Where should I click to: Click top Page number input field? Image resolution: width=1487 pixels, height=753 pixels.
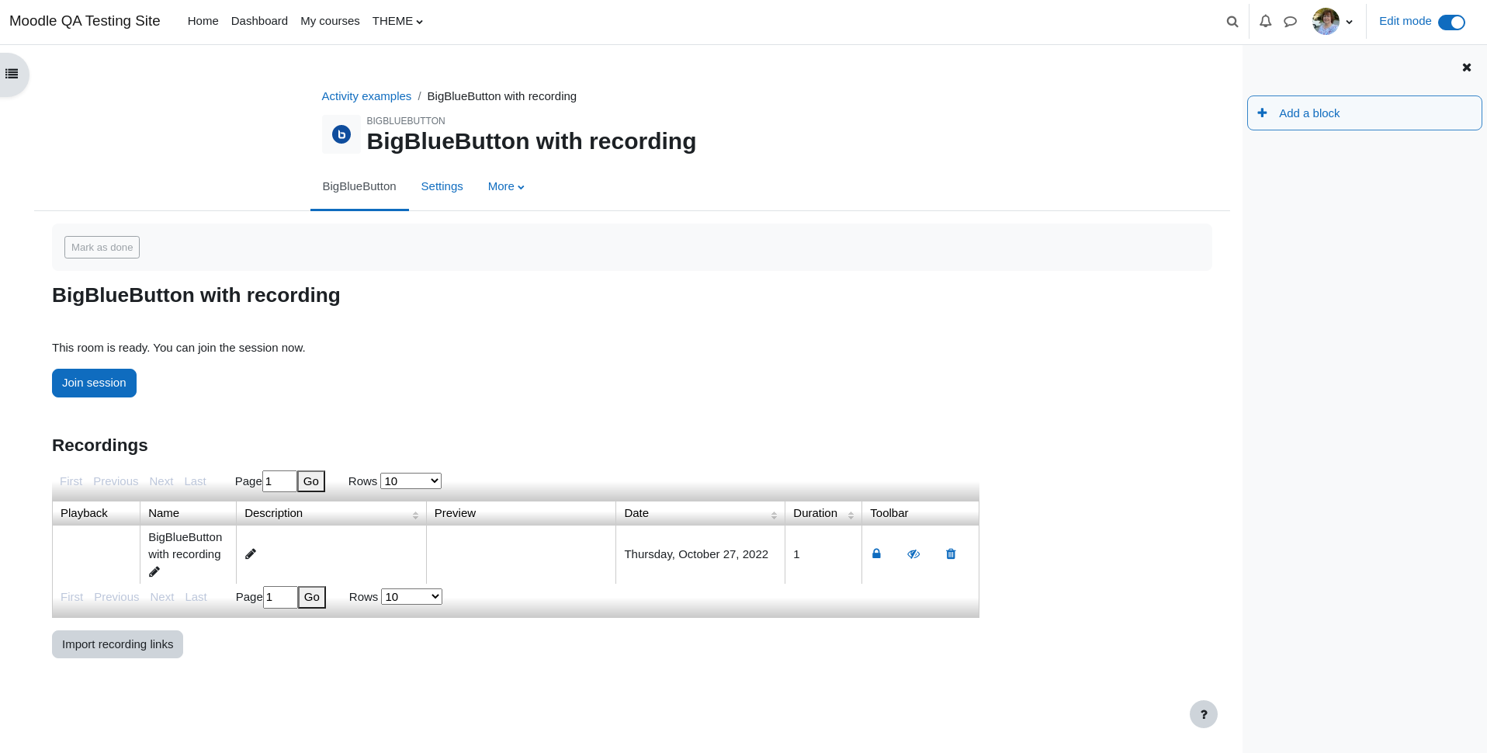pos(279,481)
